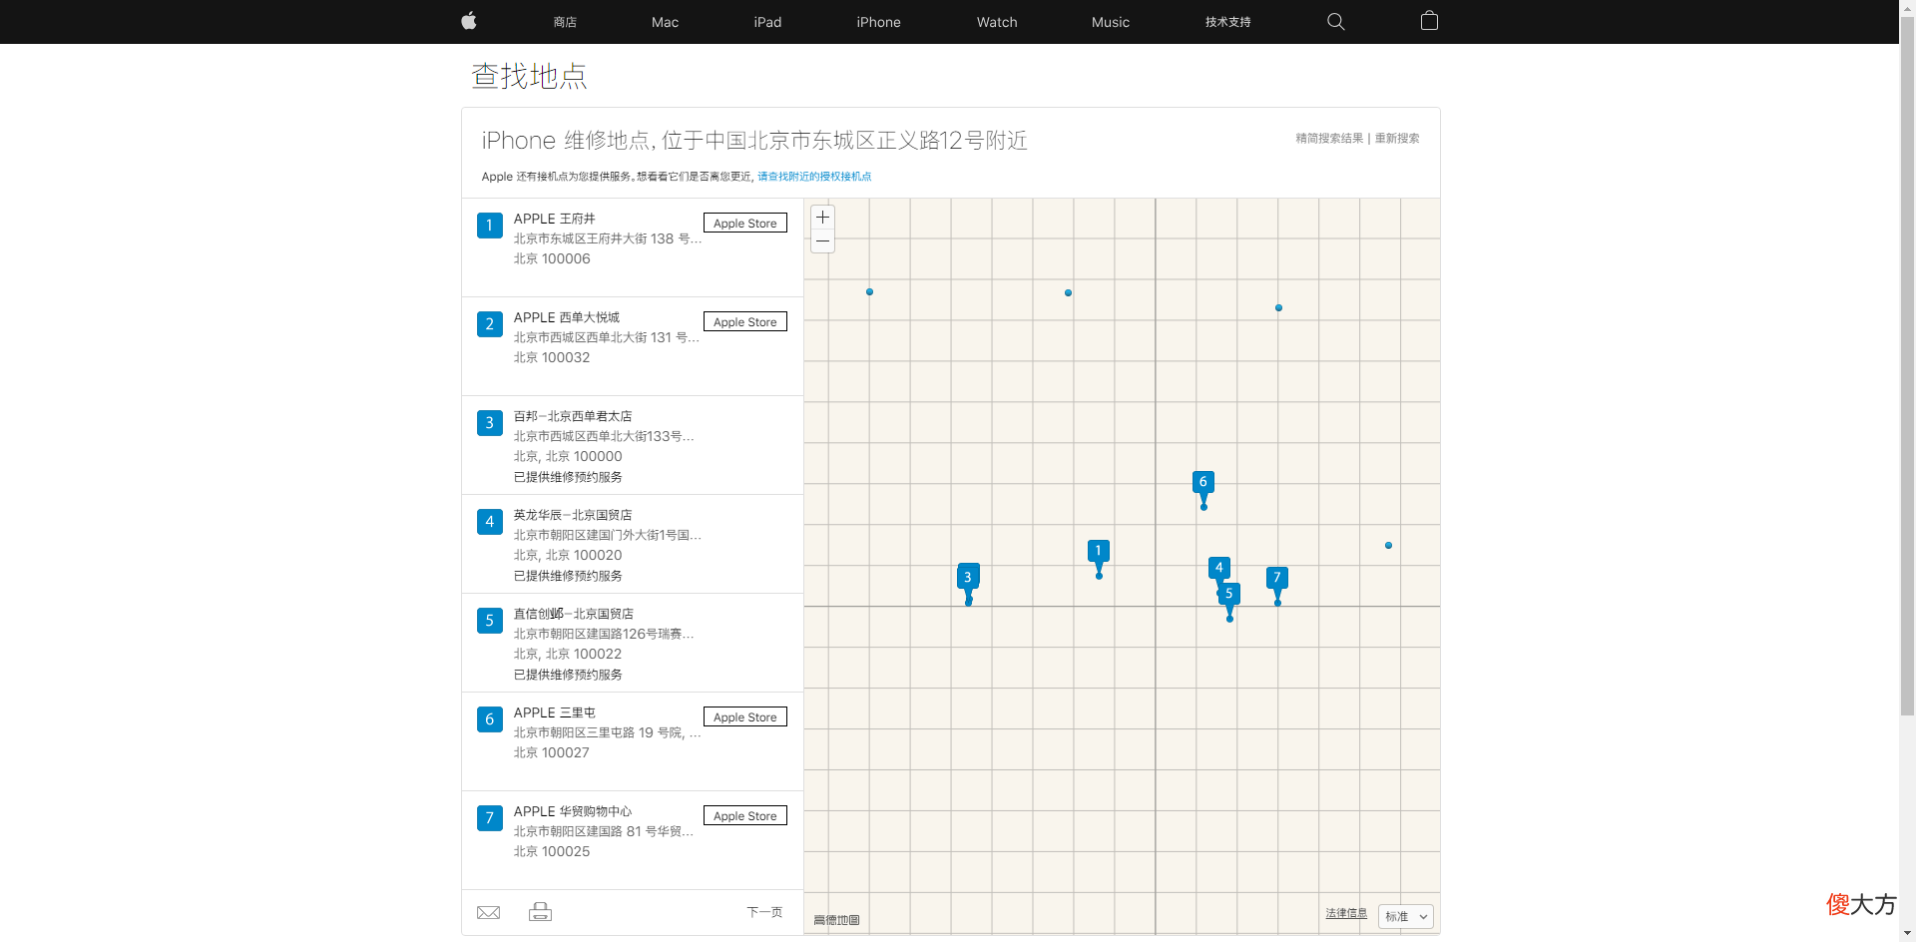Viewport: 1916px width, 942px height.
Task: Select map pin number 3
Action: (968, 578)
